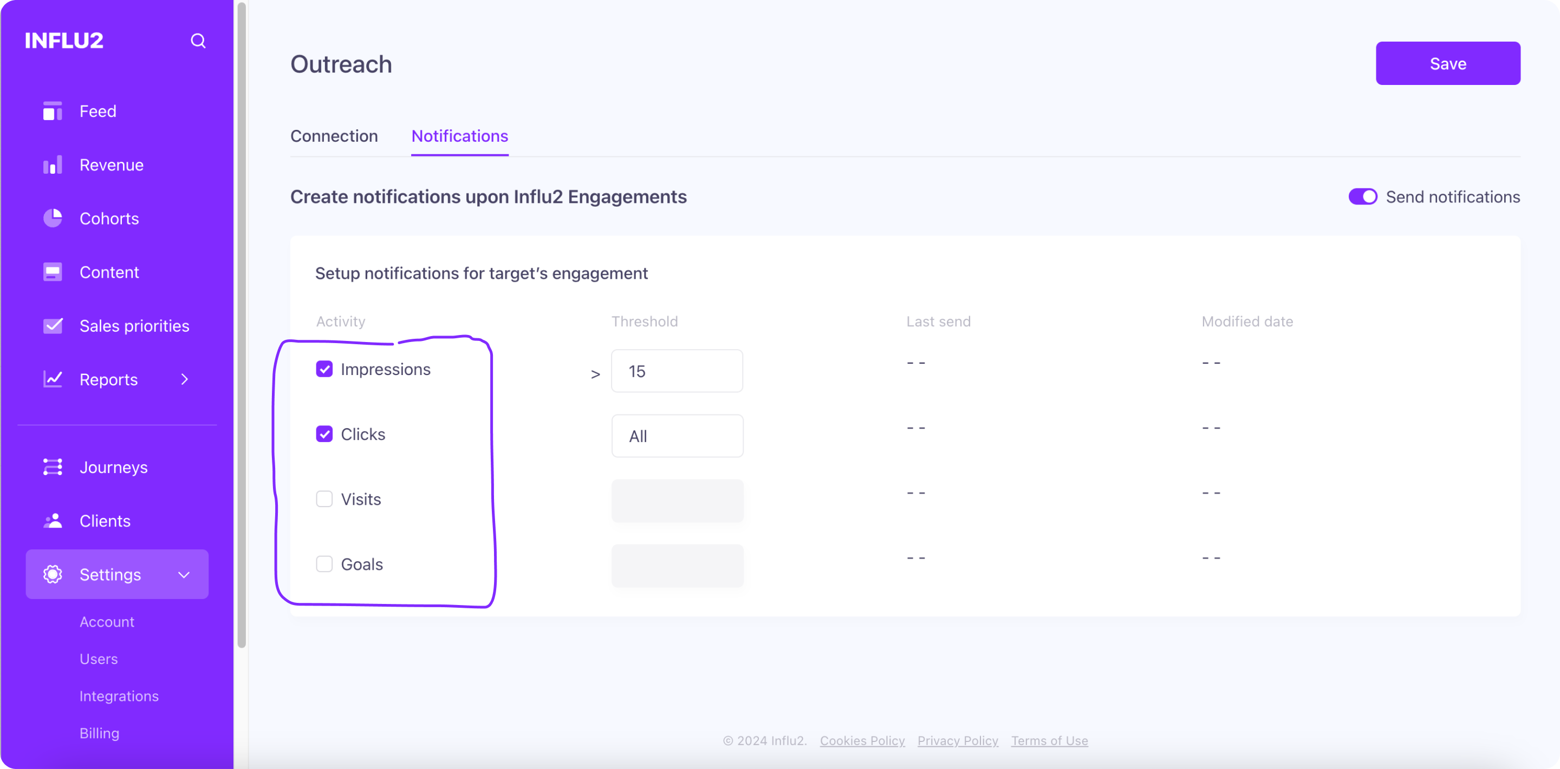Click the Journeys icon in sidebar
The image size is (1560, 769).
[x=53, y=467]
